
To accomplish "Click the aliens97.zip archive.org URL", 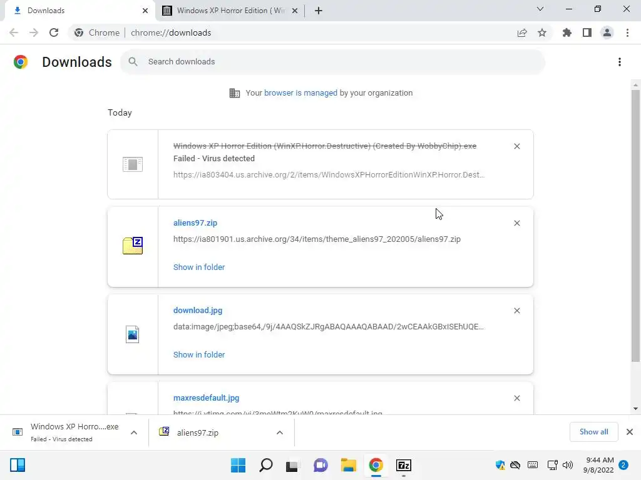I will pyautogui.click(x=317, y=239).
